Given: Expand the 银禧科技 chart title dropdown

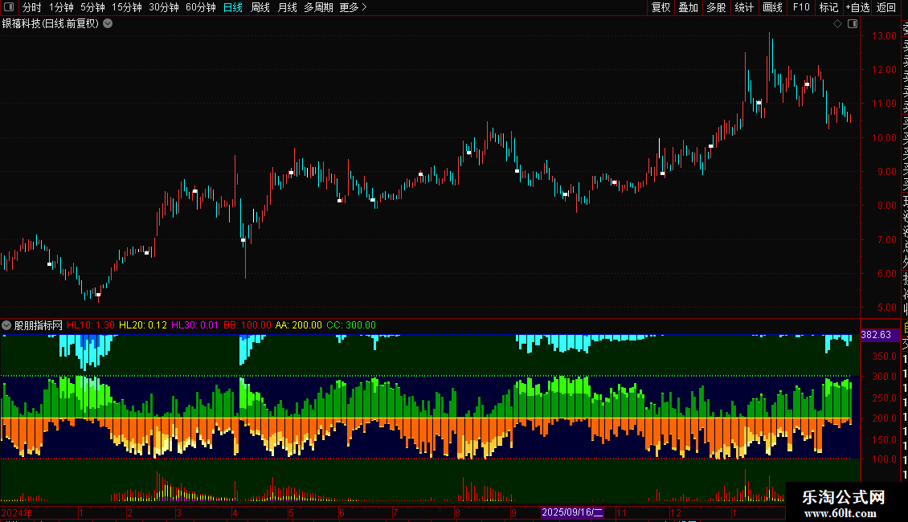Looking at the screenshot, I should point(108,23).
